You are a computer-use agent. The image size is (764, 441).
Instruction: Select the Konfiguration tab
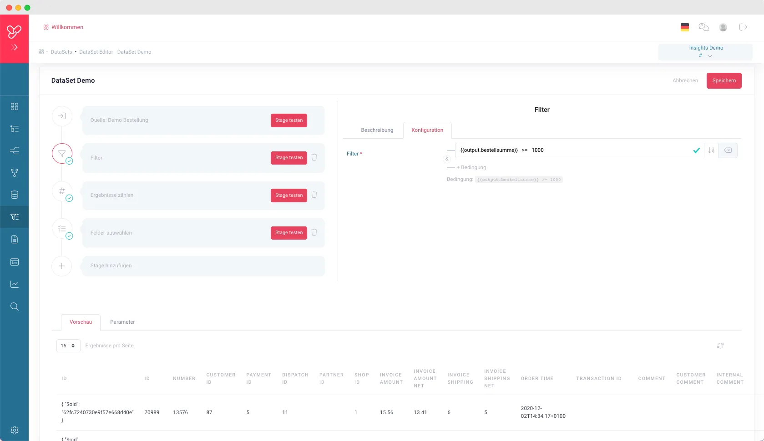(x=427, y=130)
